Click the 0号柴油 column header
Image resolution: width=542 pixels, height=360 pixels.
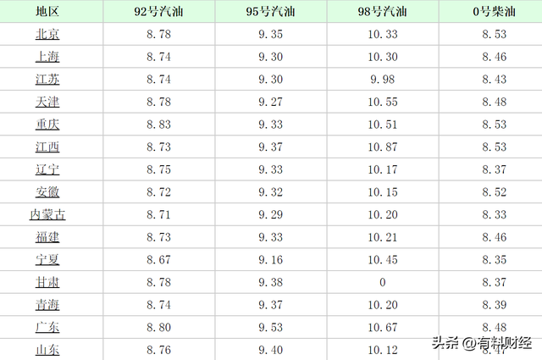(494, 12)
